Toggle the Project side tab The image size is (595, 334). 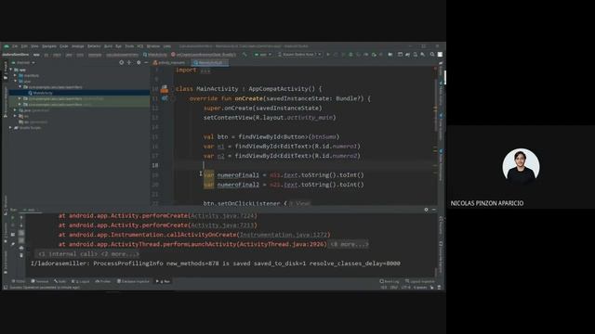tap(6, 71)
